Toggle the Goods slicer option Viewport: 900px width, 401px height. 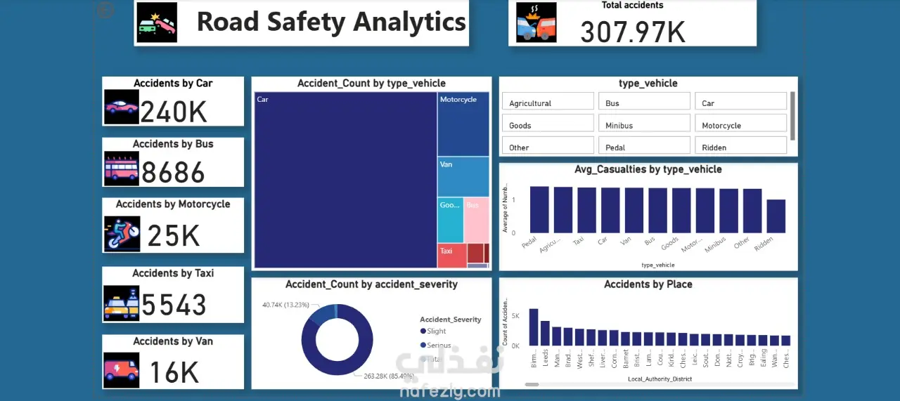(x=548, y=123)
